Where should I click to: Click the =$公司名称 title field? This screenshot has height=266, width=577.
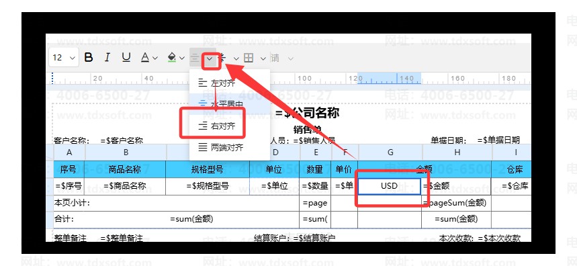tap(307, 113)
